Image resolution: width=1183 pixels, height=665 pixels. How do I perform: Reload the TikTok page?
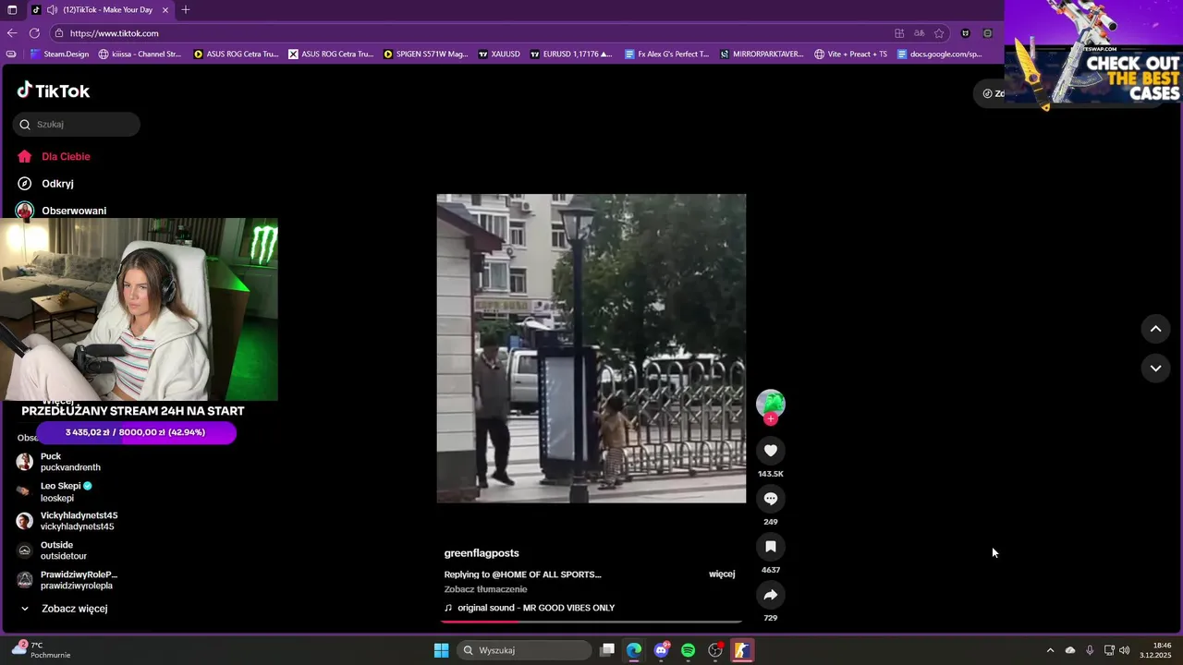pyautogui.click(x=34, y=33)
